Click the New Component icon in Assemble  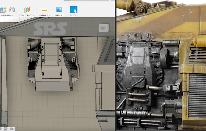3,10
